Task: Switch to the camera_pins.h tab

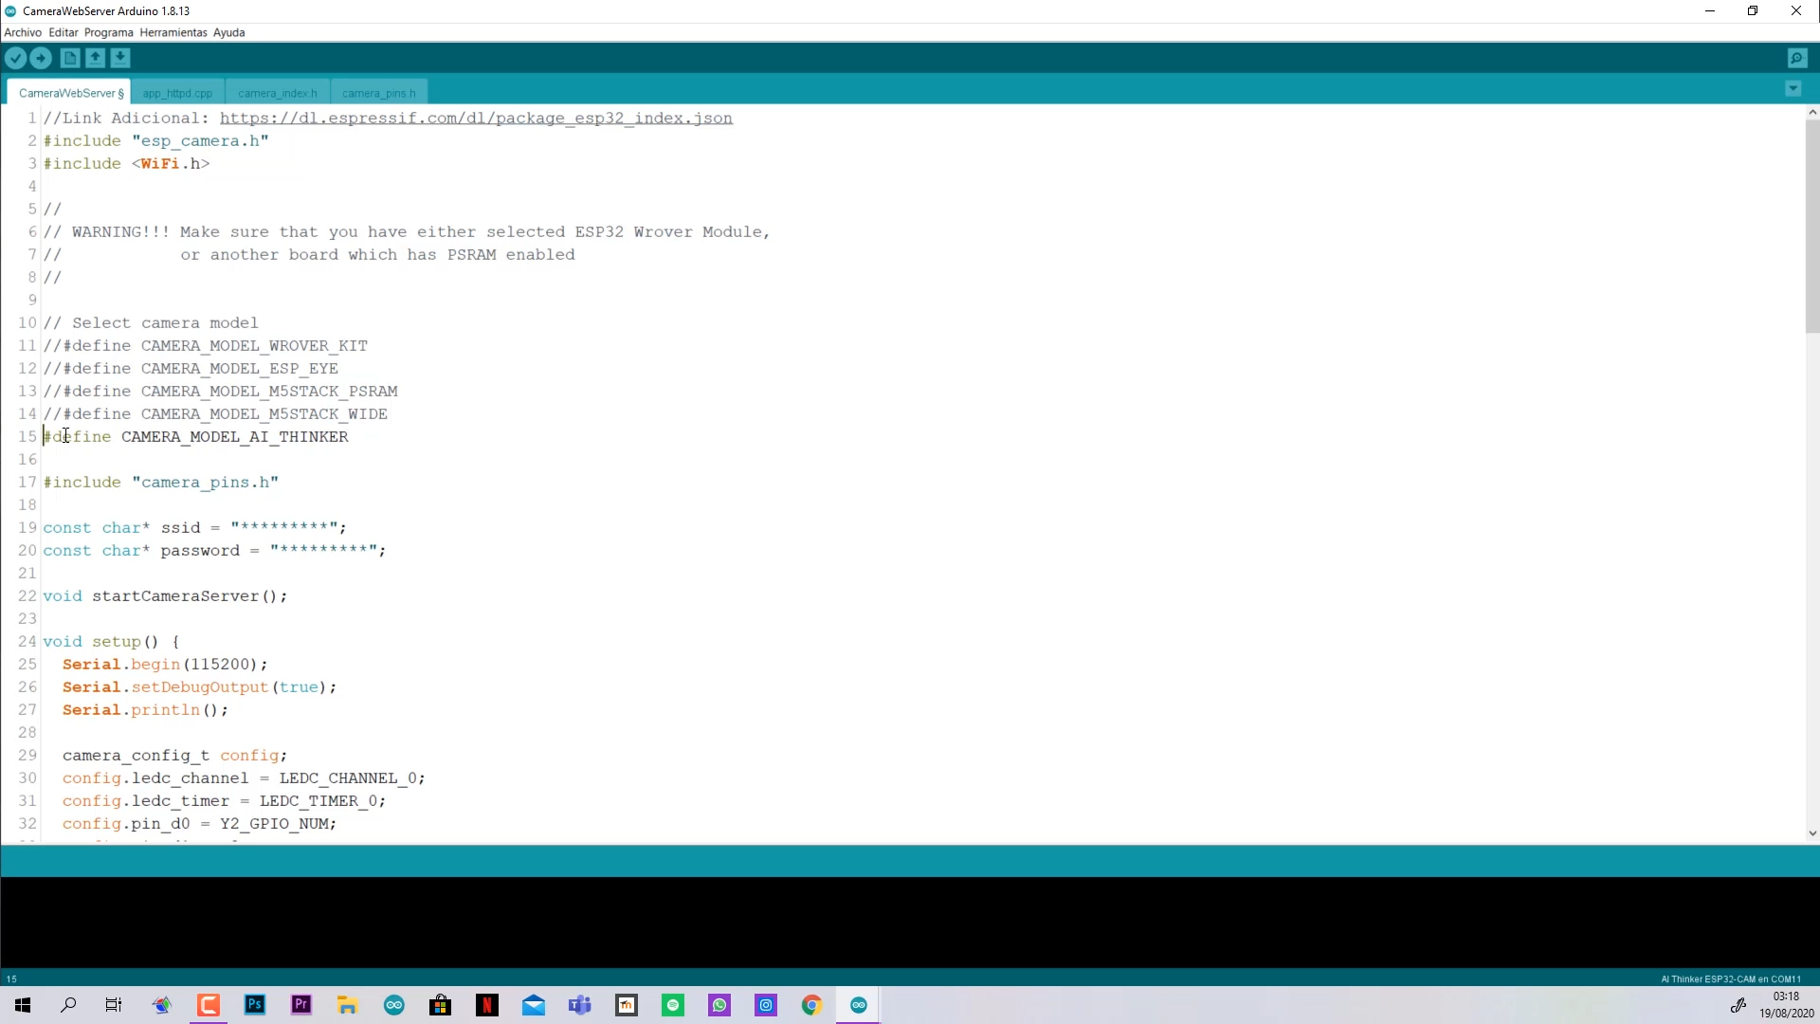Action: [378, 93]
